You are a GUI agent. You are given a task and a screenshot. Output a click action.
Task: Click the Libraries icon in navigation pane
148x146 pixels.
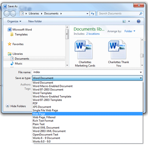(10, 54)
